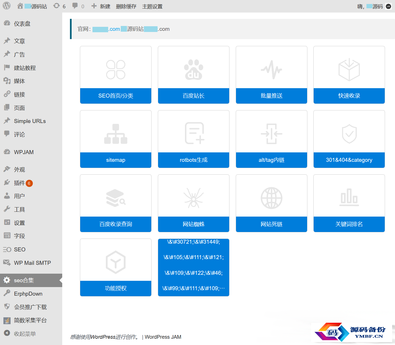The image size is (395, 345).
Task: Click the blue encoded-text card
Action: tap(194, 267)
